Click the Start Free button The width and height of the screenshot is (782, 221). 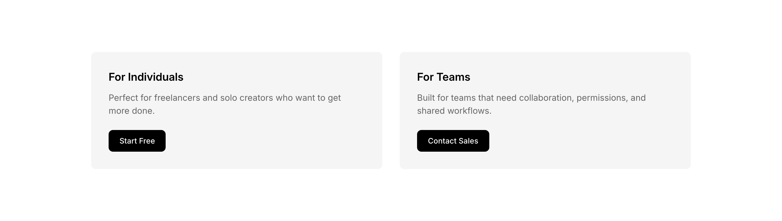137,141
